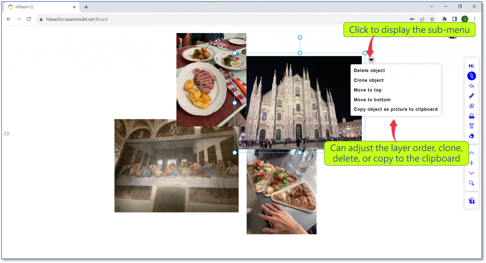View site information lock icon
The image size is (486, 263).
(41, 19)
